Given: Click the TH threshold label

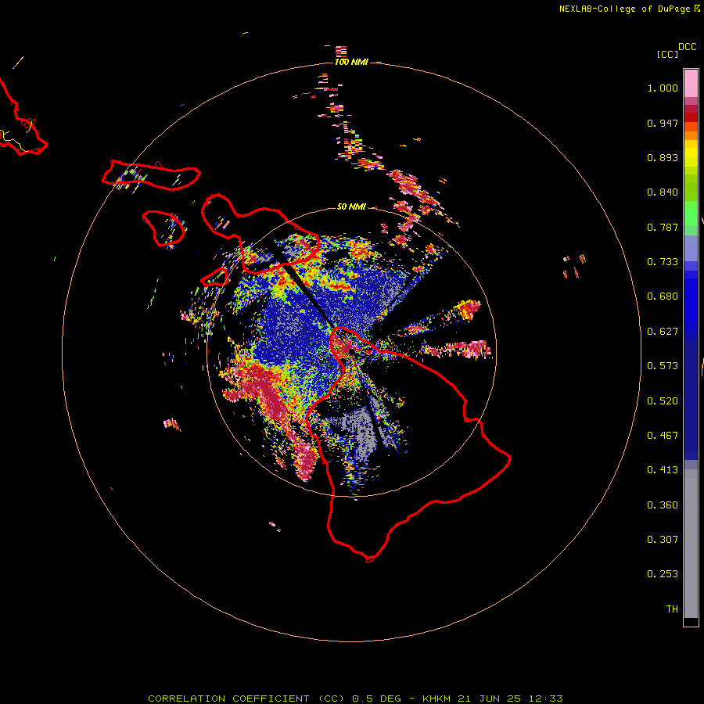Looking at the screenshot, I should [672, 609].
